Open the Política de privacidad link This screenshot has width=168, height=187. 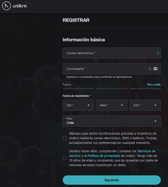(x=104, y=156)
